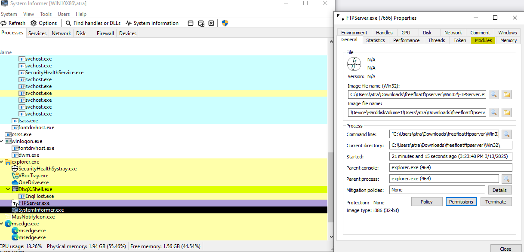Click the Policy button

pyautogui.click(x=426, y=202)
